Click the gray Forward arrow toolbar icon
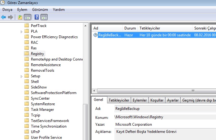 [11, 17]
